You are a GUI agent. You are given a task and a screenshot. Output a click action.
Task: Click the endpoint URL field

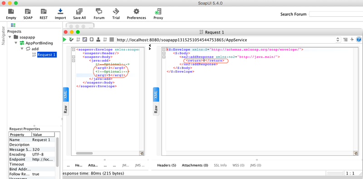(226, 40)
